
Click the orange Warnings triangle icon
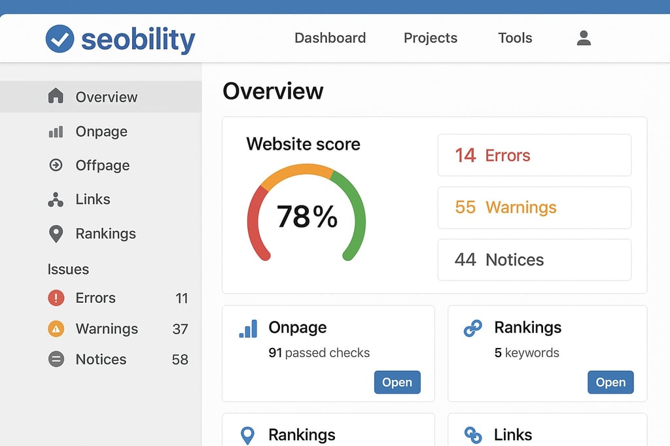click(56, 328)
